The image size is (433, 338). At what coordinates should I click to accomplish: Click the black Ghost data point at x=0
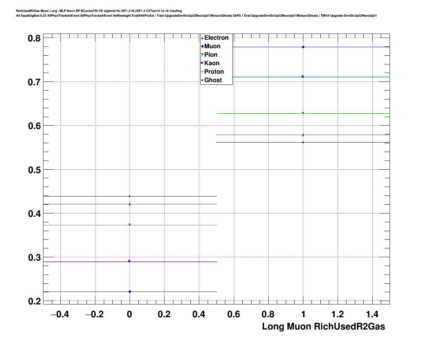point(130,196)
